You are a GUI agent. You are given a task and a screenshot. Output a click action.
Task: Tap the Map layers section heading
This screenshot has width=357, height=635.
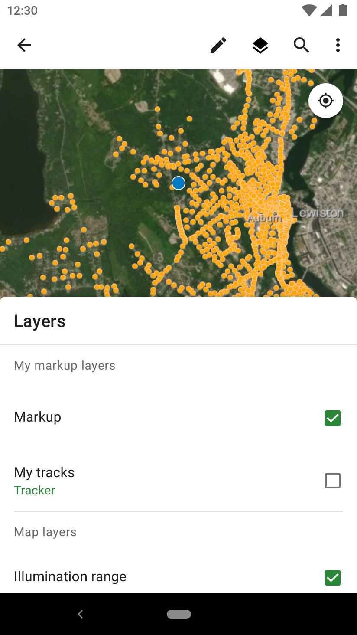tap(45, 532)
